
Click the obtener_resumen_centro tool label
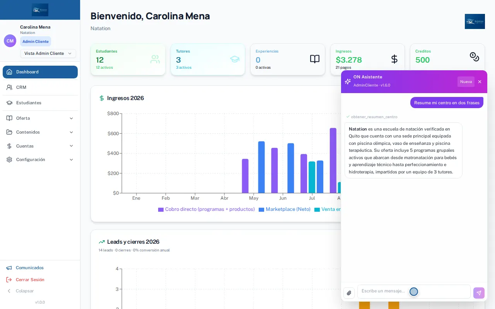tap(374, 117)
